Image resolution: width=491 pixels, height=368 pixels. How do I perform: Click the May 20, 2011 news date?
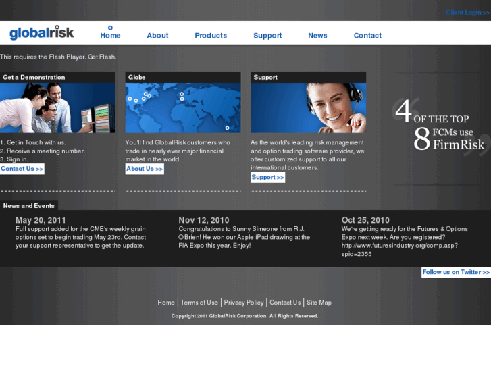41,220
